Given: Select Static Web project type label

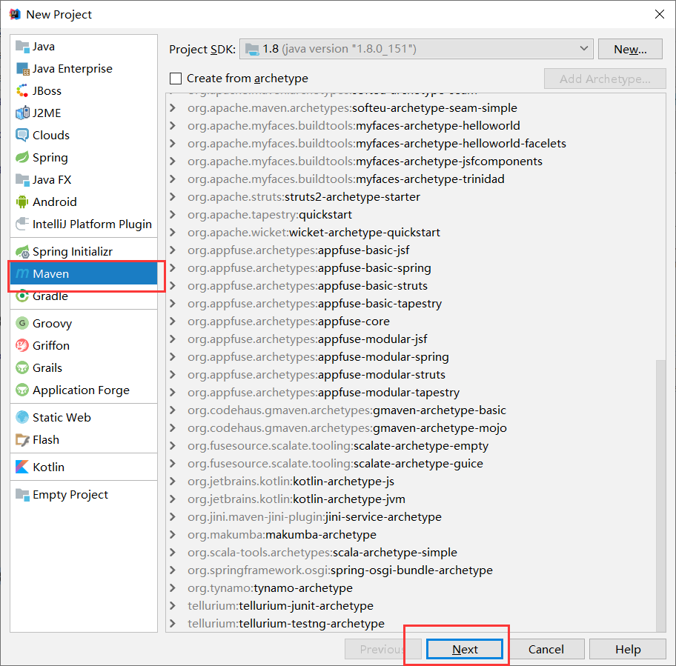Looking at the screenshot, I should pos(62,417).
